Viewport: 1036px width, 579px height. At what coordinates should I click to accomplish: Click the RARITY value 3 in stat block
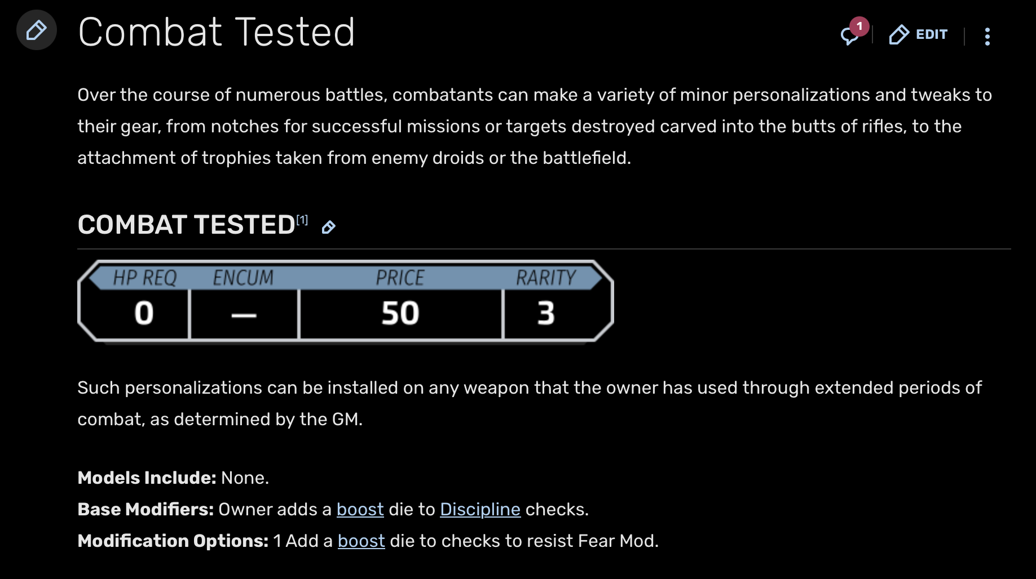(546, 313)
